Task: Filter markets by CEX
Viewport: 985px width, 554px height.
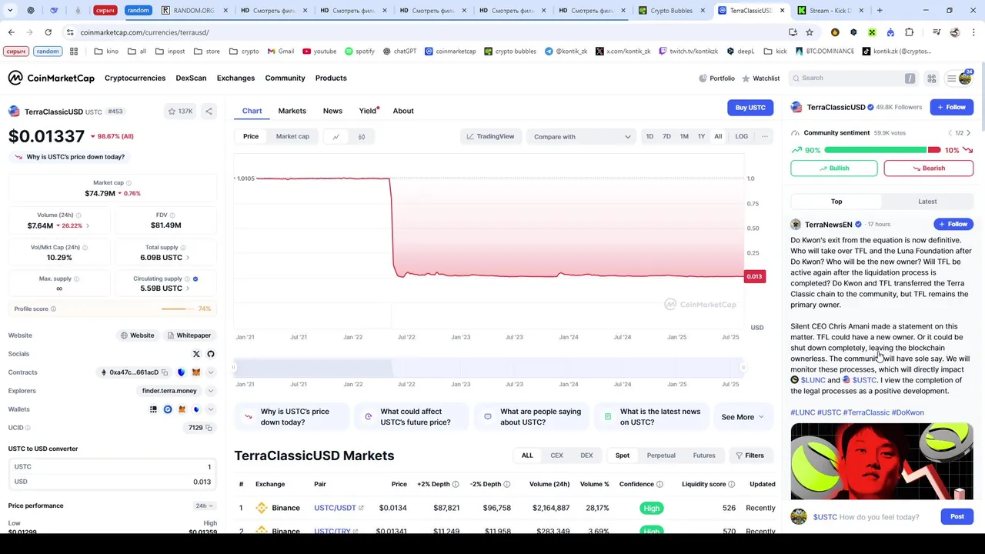Action: [x=556, y=456]
